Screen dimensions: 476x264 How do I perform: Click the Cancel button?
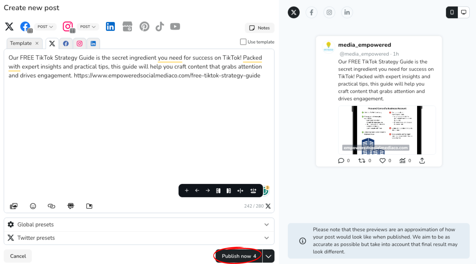18,256
